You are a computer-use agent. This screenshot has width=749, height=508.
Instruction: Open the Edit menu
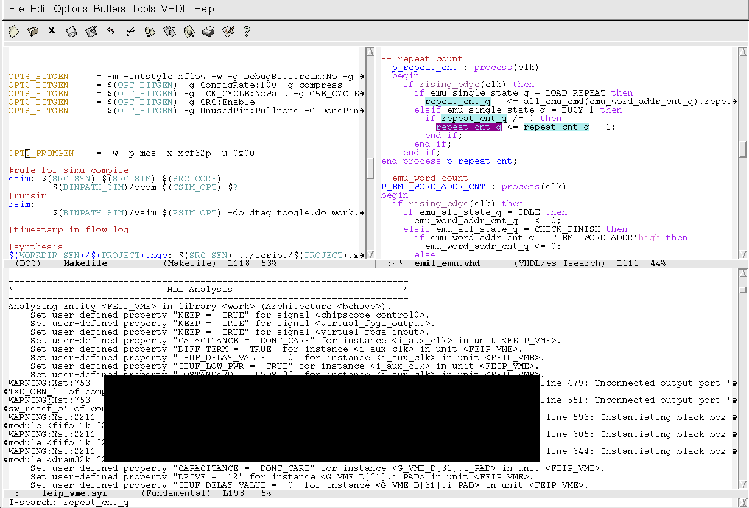click(x=39, y=9)
